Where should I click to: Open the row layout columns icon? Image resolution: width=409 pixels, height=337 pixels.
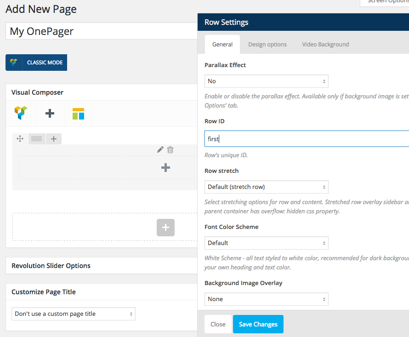(37, 138)
